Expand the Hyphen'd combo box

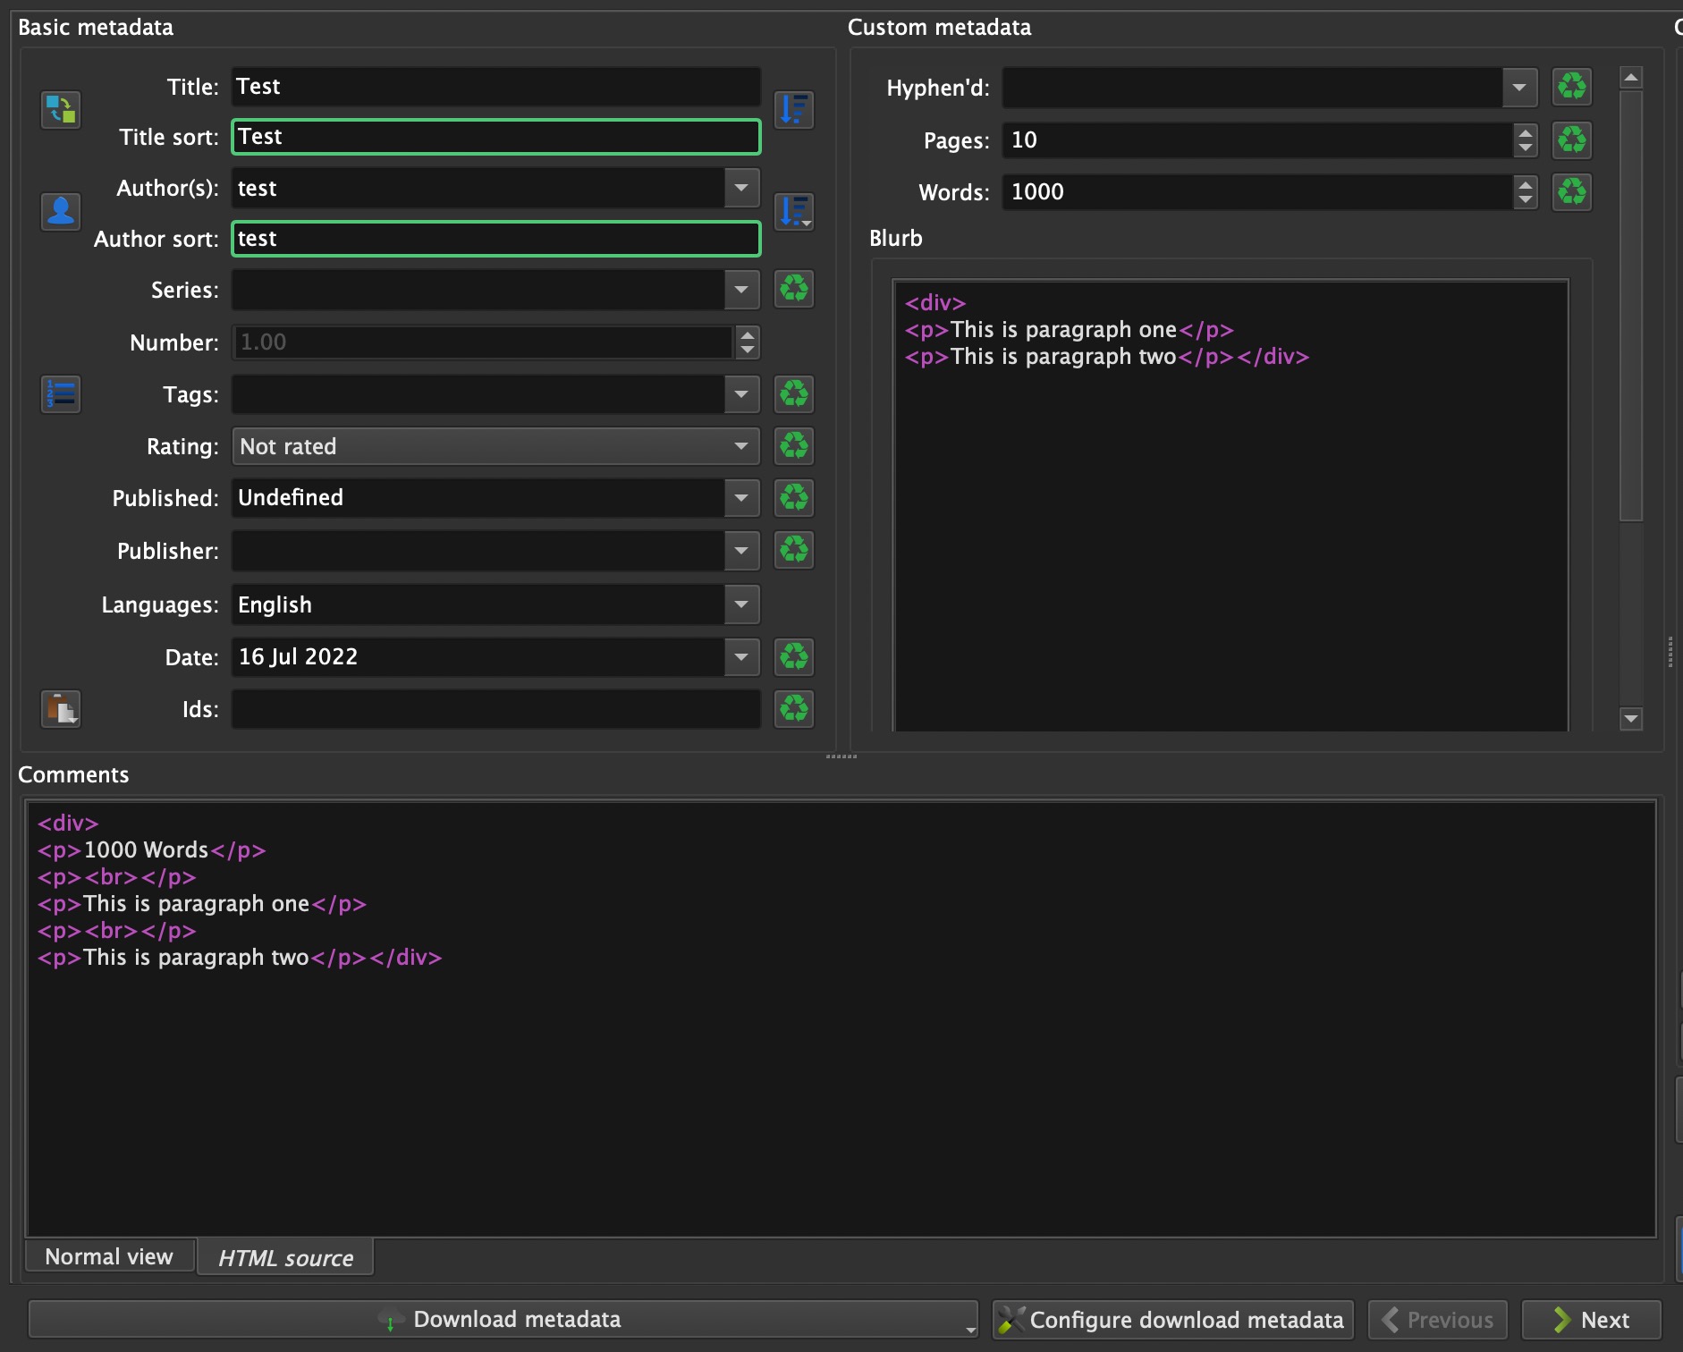pyautogui.click(x=1518, y=88)
